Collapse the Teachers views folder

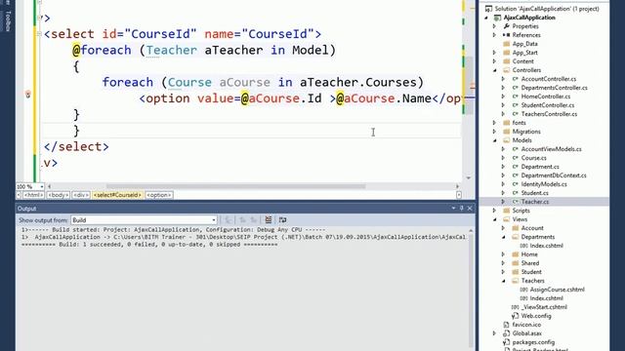click(x=504, y=281)
